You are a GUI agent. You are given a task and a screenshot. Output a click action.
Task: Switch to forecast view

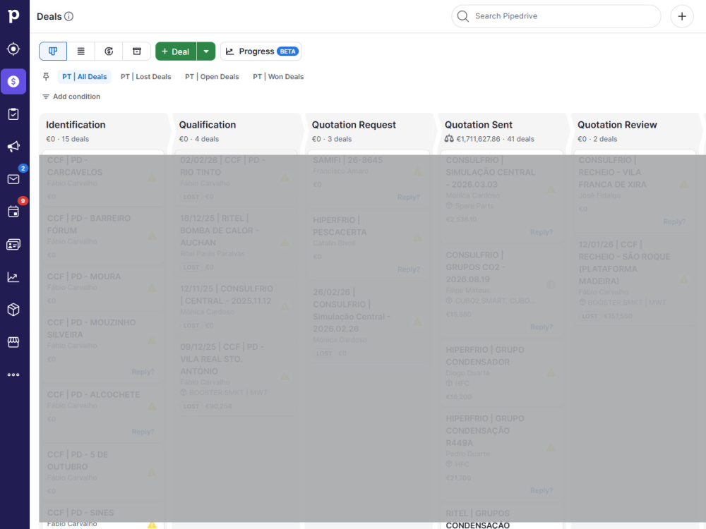(x=109, y=51)
